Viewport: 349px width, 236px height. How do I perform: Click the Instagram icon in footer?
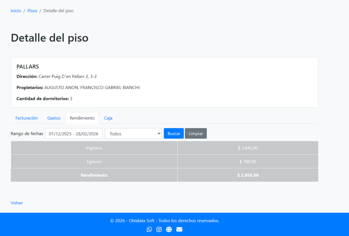(159, 230)
